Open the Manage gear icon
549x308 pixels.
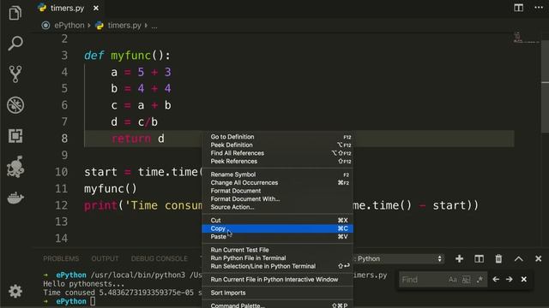[x=15, y=291]
